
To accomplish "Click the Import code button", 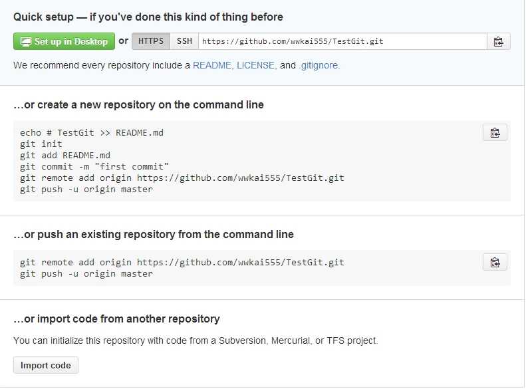I will click(45, 365).
